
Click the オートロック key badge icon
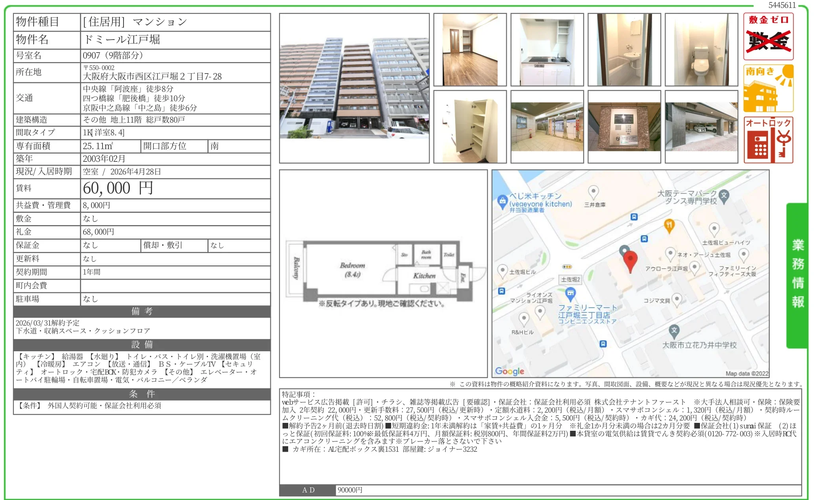pyautogui.click(x=768, y=140)
